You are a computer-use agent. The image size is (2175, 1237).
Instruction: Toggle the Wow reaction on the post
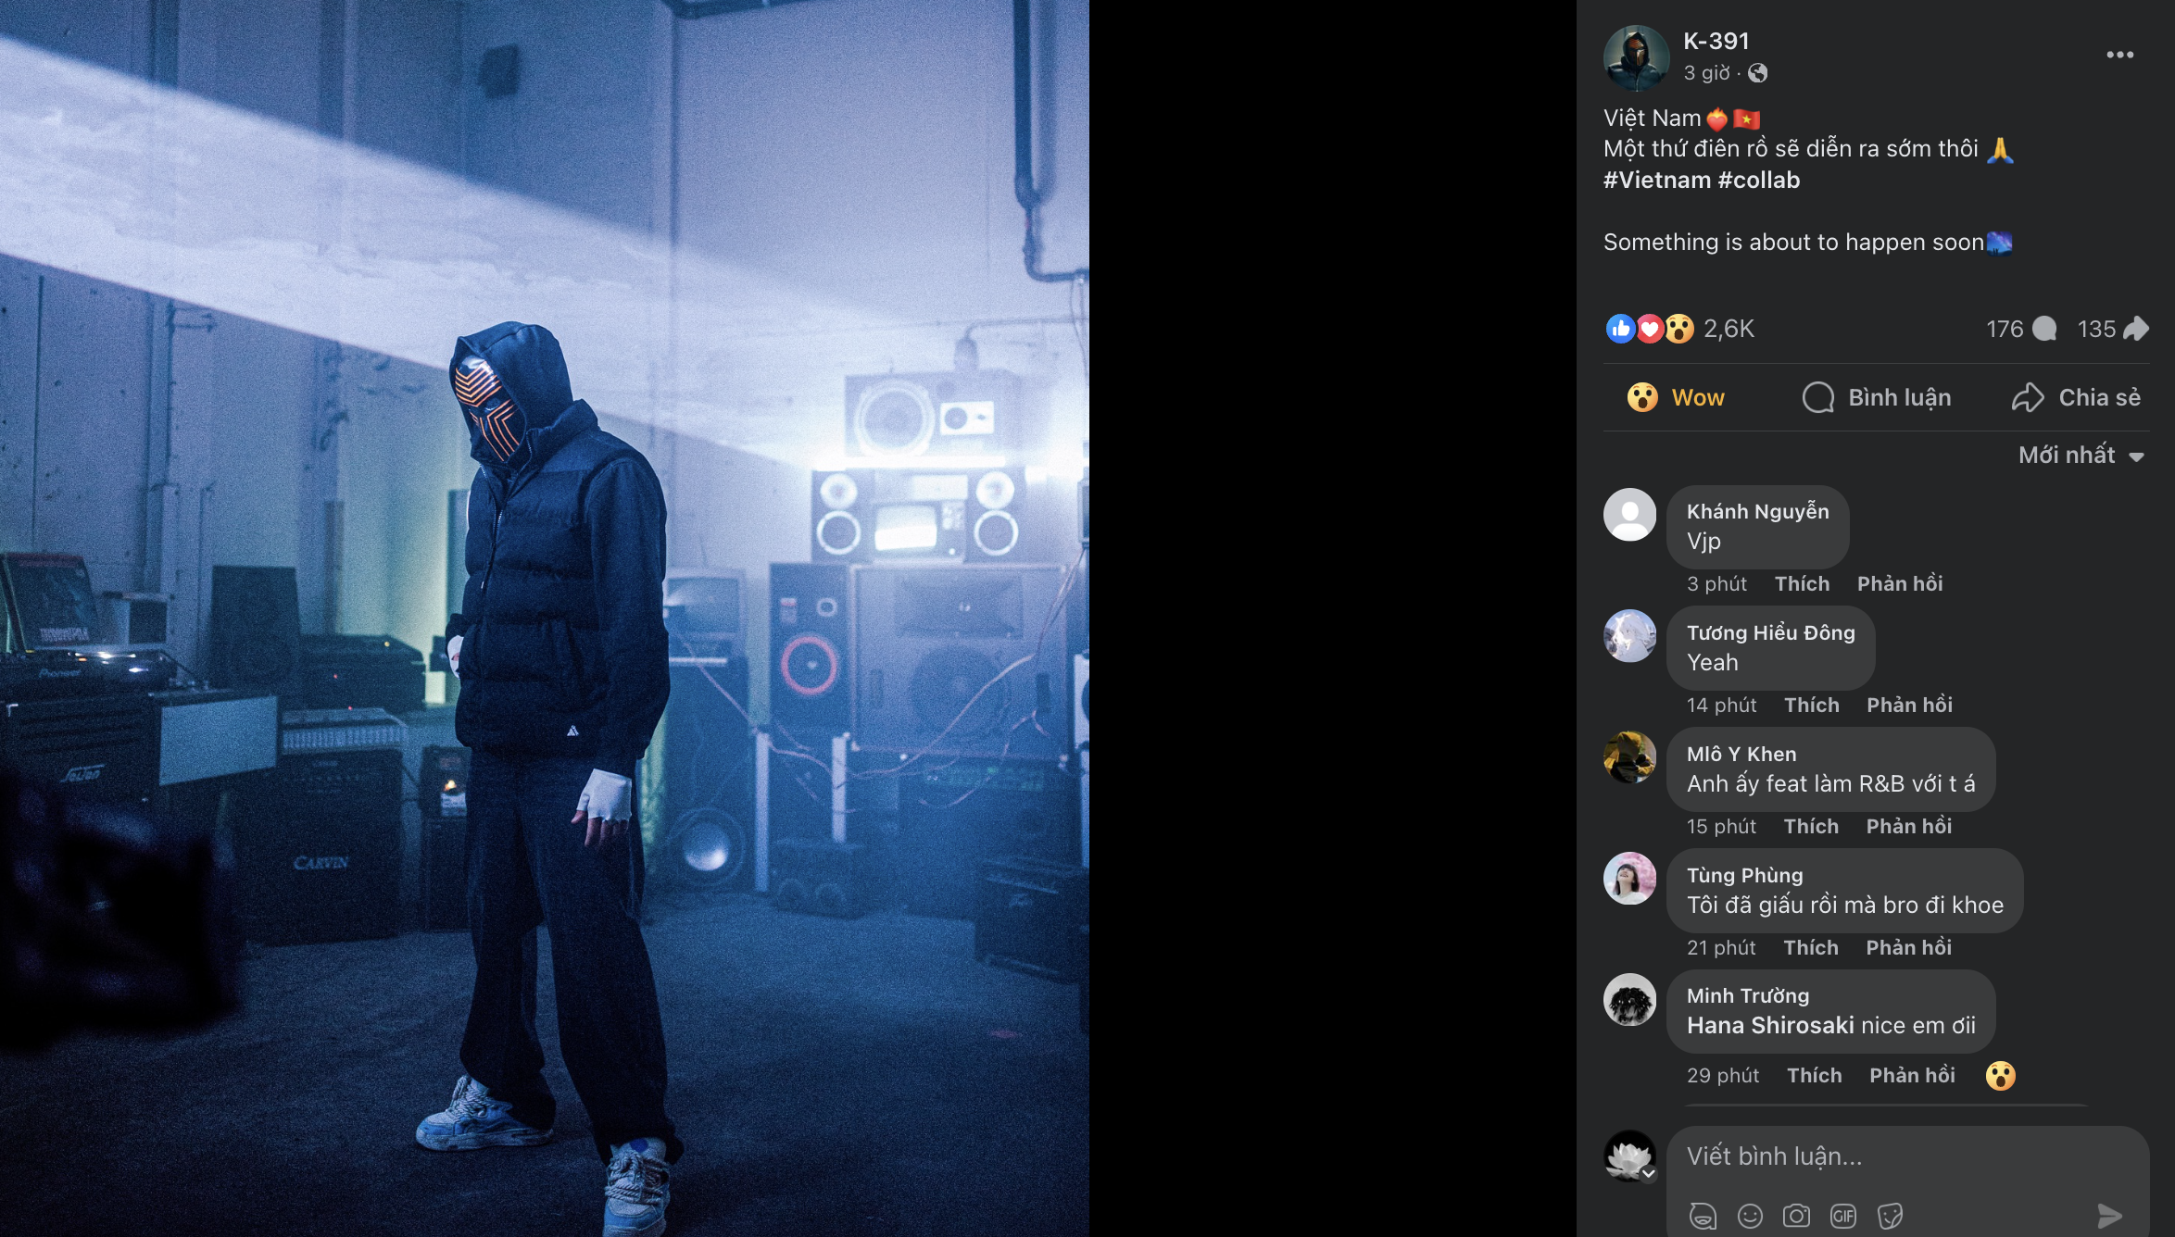tap(1677, 398)
